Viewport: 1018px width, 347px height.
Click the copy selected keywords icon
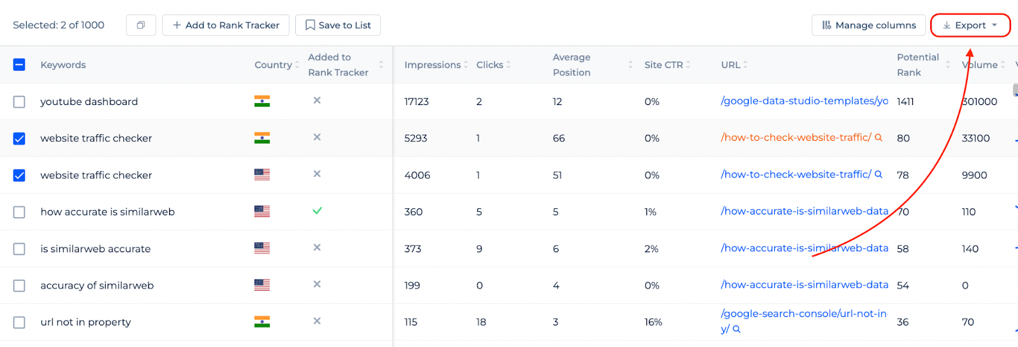[141, 25]
